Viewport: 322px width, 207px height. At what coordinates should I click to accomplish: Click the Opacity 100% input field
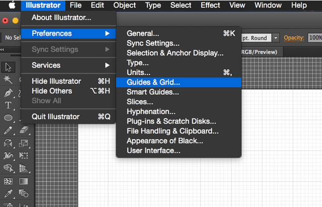(x=315, y=38)
